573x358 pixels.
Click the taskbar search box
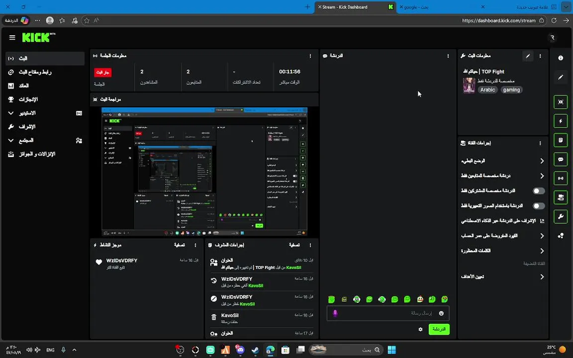346,350
